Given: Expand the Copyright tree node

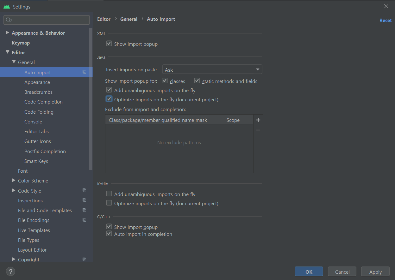Looking at the screenshot, I should click(14, 259).
